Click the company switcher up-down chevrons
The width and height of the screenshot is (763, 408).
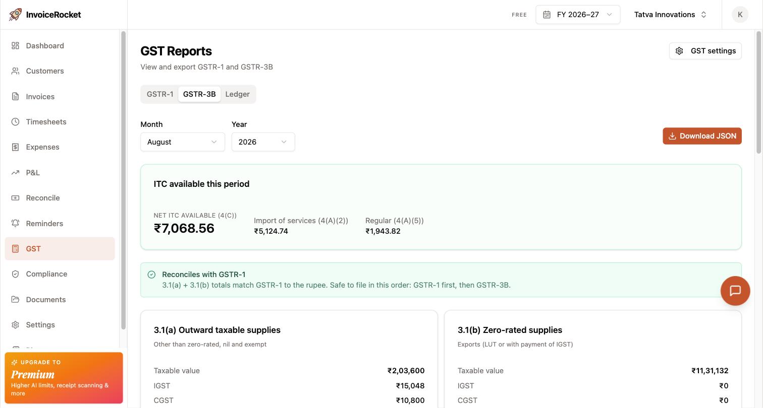[x=704, y=15]
